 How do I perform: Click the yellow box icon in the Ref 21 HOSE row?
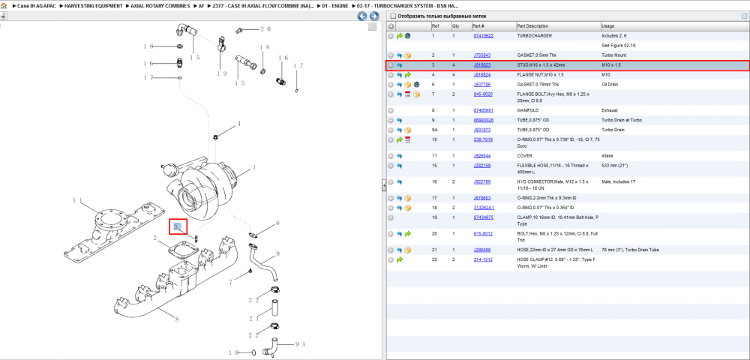[x=407, y=250]
